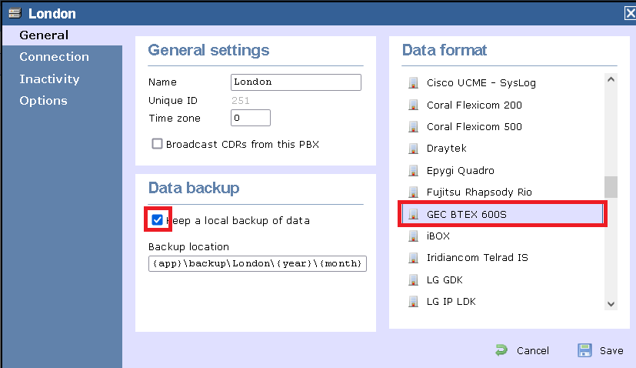The height and width of the screenshot is (368, 636).
Task: Choose Coral Flexicom 500 text
Action: pos(475,127)
